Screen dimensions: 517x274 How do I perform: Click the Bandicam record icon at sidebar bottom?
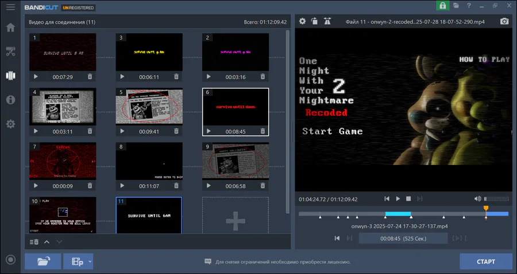click(10, 260)
